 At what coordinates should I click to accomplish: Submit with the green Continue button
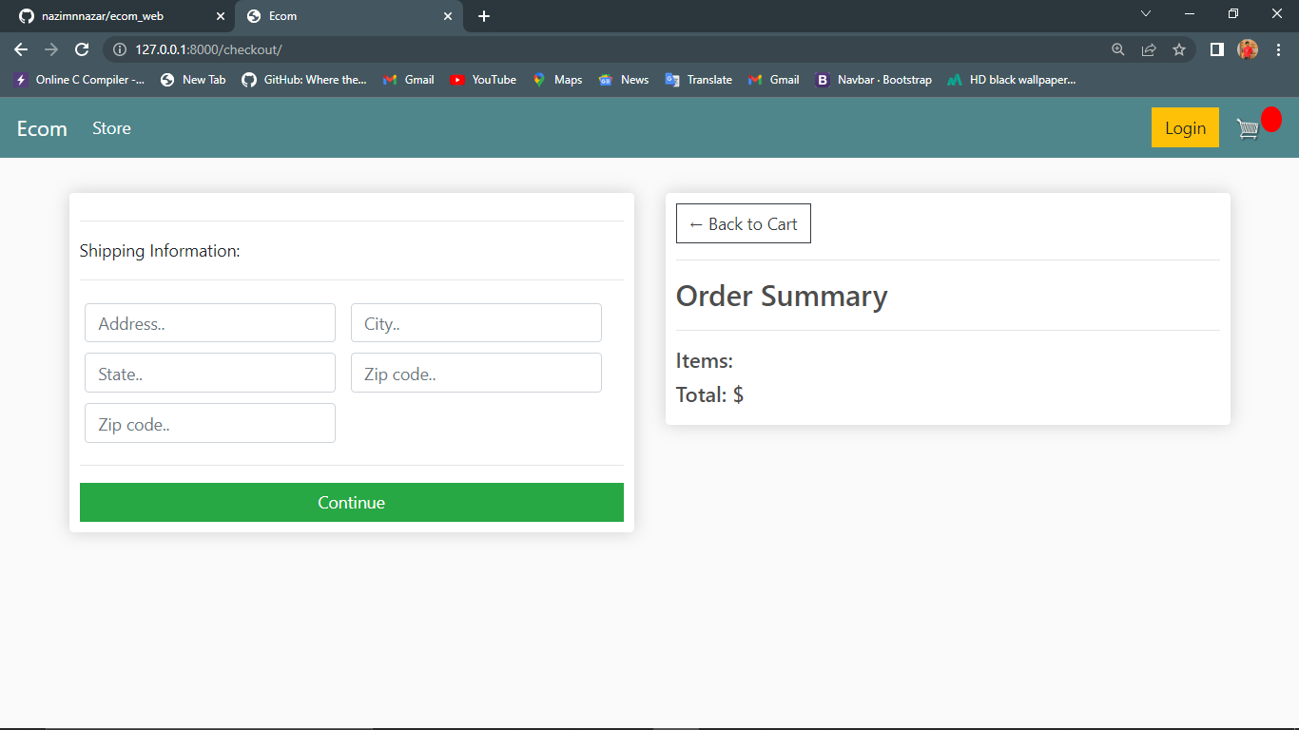pos(352,502)
